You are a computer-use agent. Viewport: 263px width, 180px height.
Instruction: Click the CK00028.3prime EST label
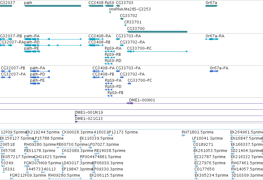click(x=78, y=132)
